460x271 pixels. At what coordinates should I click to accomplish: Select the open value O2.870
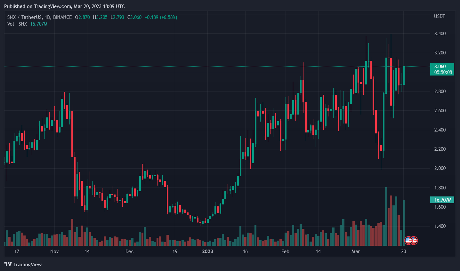point(82,17)
